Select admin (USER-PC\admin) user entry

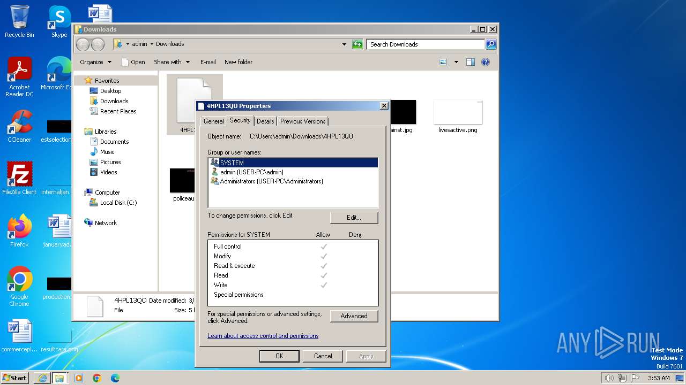pyautogui.click(x=293, y=172)
